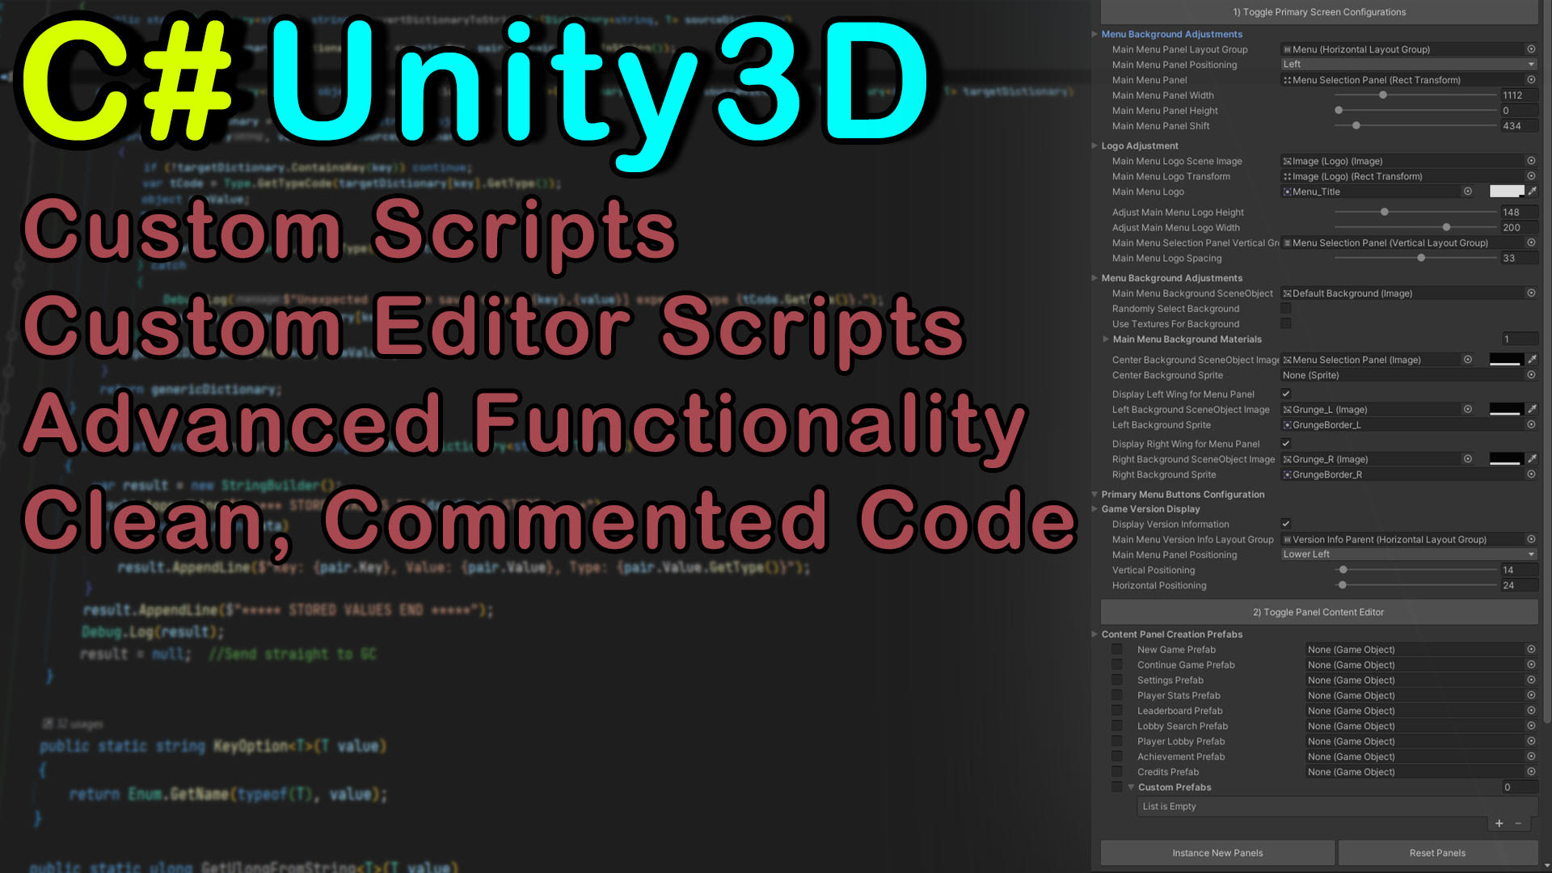This screenshot has width=1552, height=873.
Task: Open object picker for Settings Prefab
Action: tap(1531, 680)
